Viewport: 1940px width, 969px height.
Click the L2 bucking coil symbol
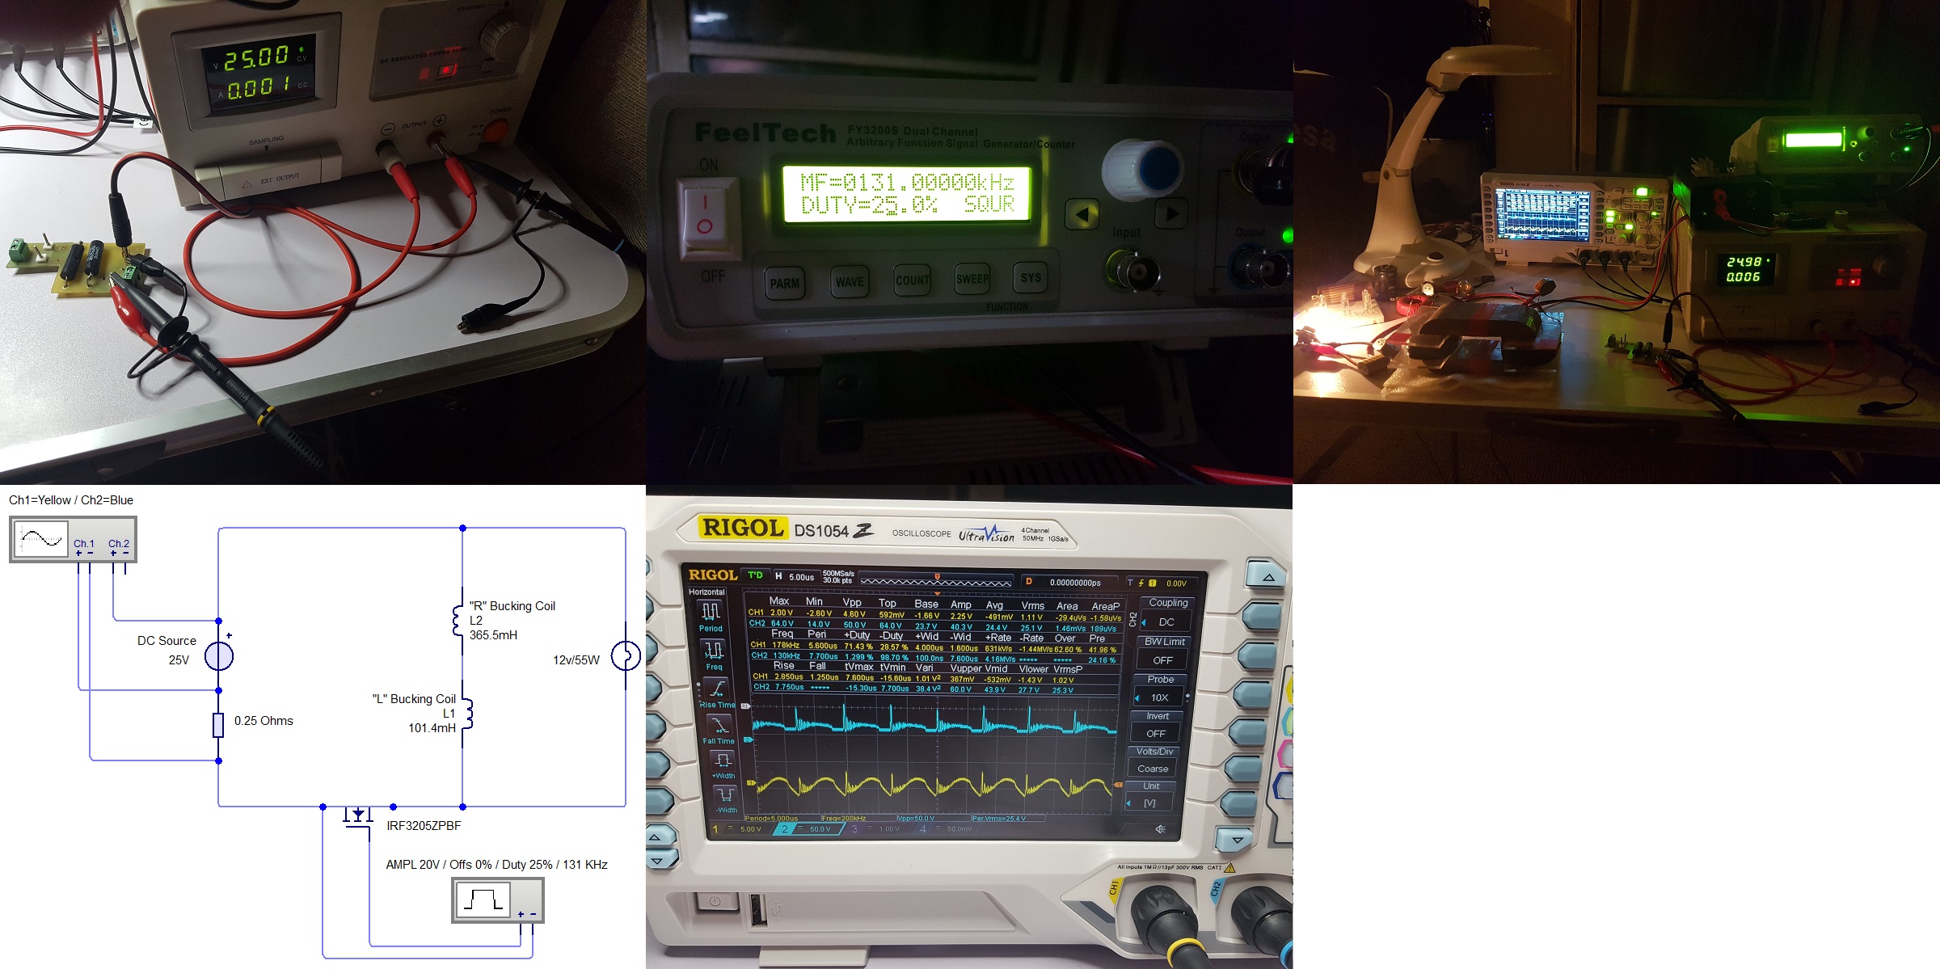pos(458,619)
